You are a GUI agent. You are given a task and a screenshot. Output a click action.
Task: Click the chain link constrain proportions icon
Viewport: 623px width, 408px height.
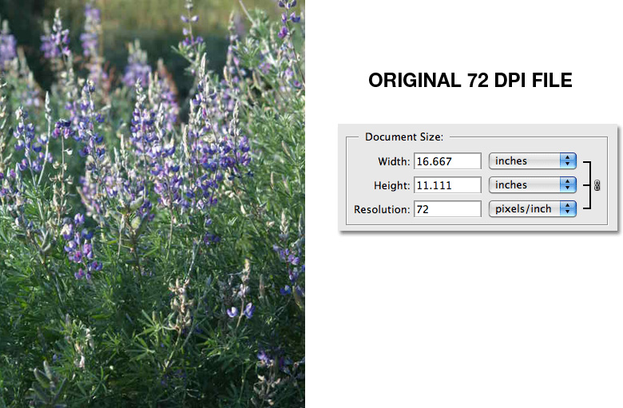[x=597, y=185]
